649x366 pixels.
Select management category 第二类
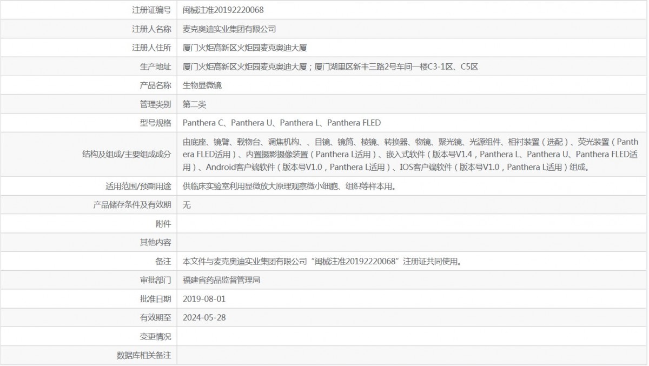tap(195, 104)
